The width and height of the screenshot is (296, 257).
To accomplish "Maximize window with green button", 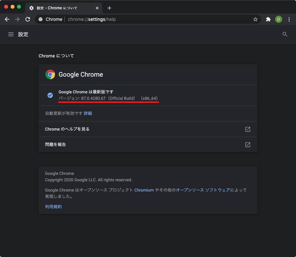I will [19, 7].
